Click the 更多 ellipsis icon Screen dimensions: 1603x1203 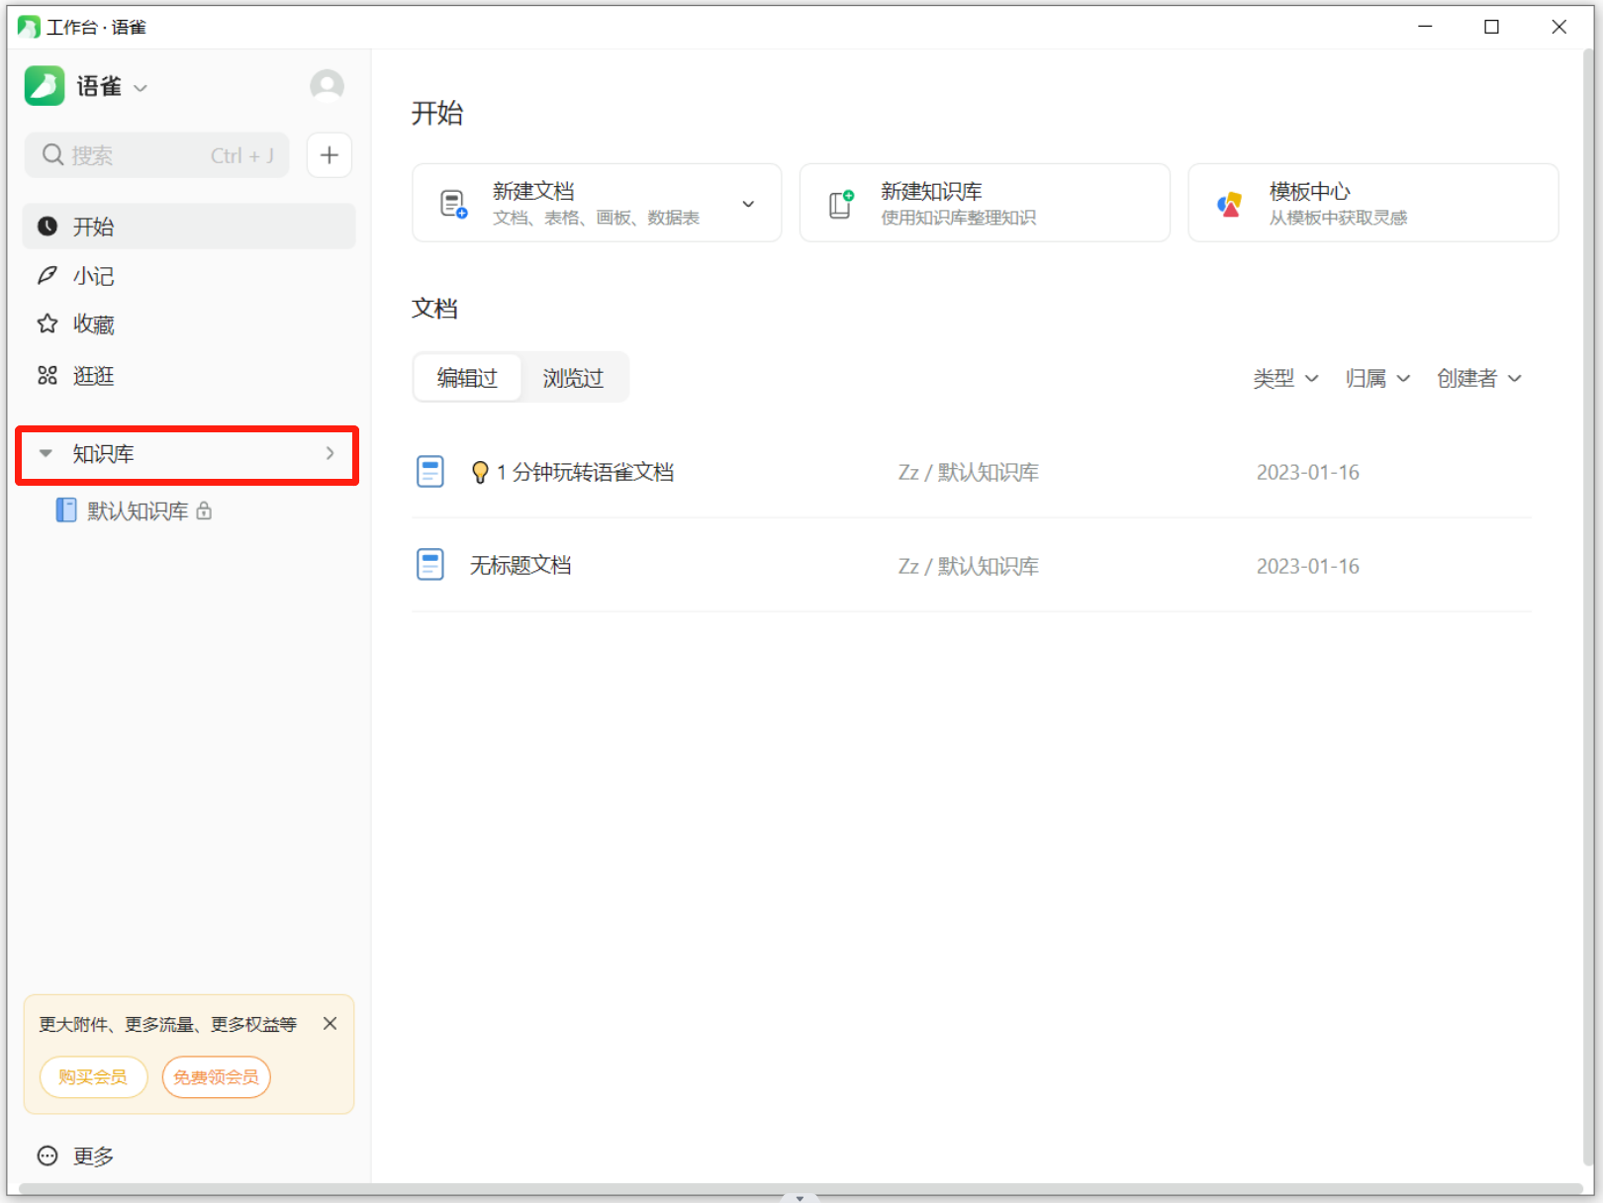tap(47, 1156)
